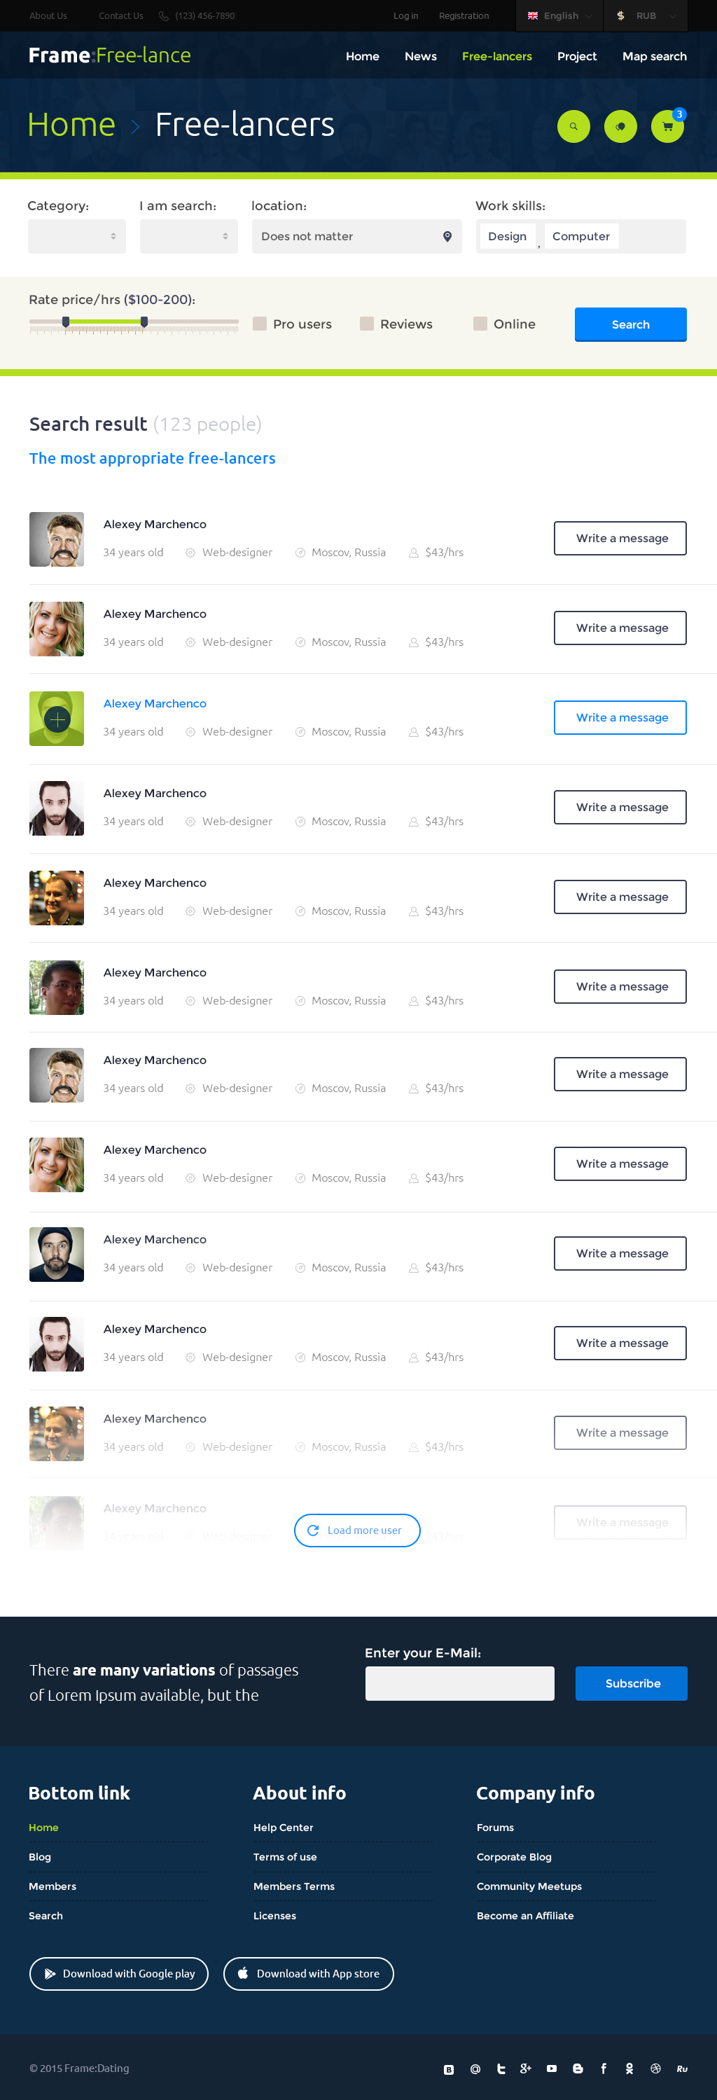The width and height of the screenshot is (717, 2100).
Task: Open the English language dropdown
Action: 559,15
